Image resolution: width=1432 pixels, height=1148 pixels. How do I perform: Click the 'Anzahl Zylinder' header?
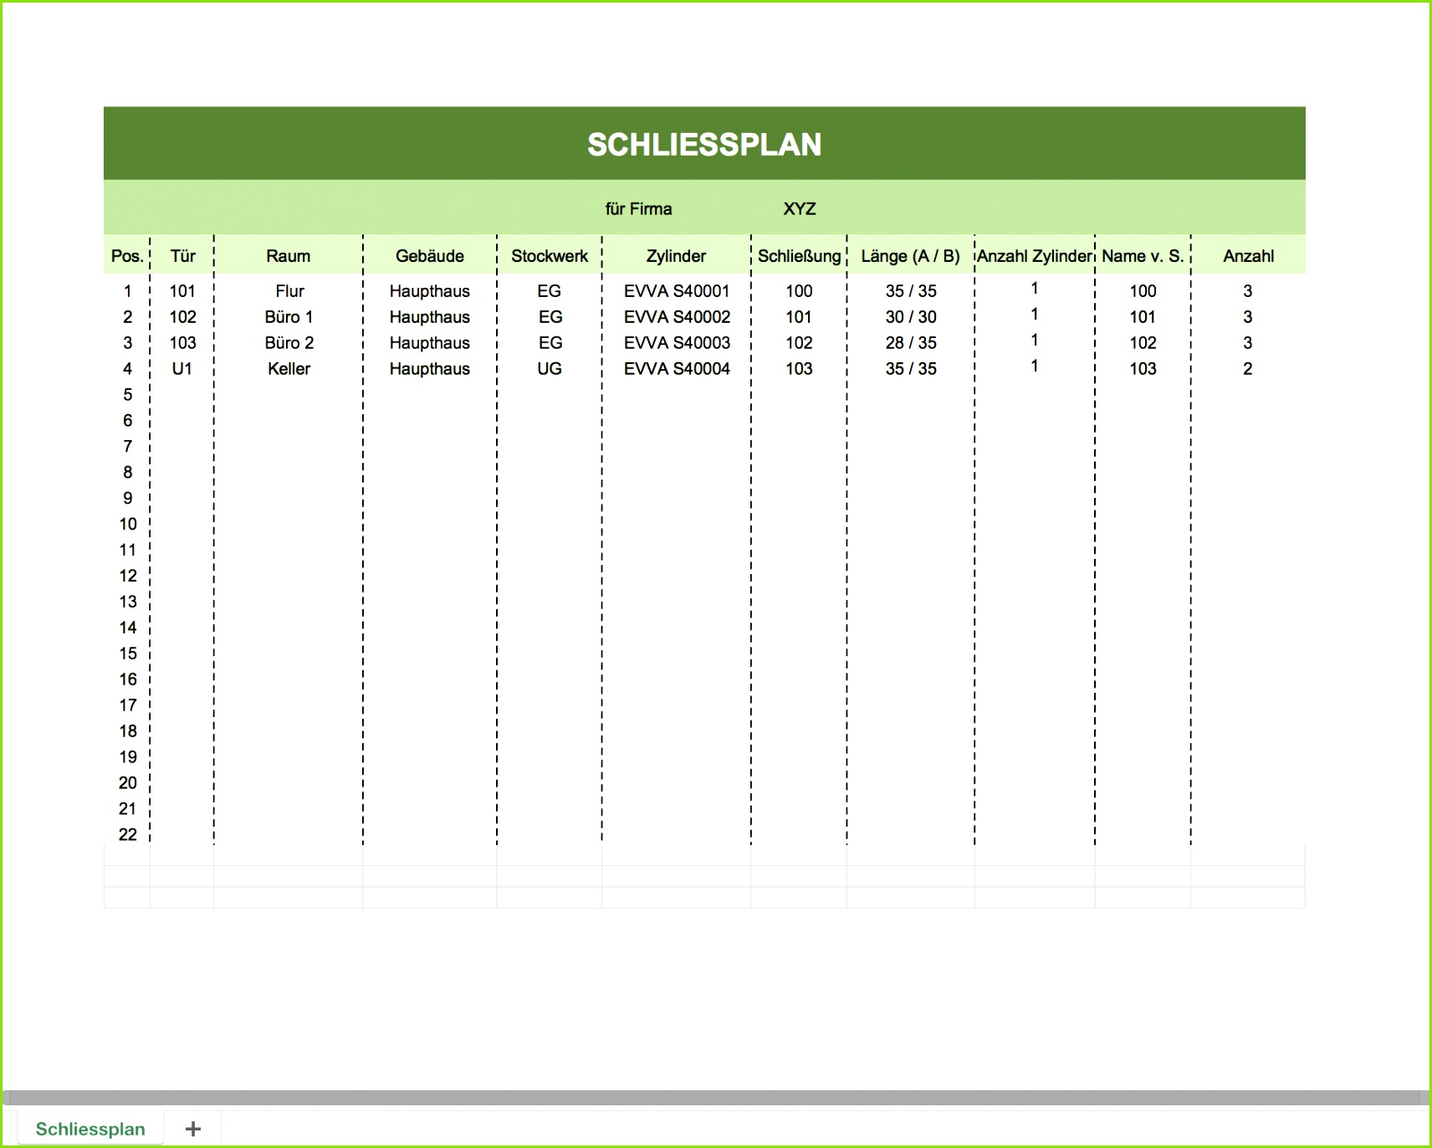coord(1035,256)
